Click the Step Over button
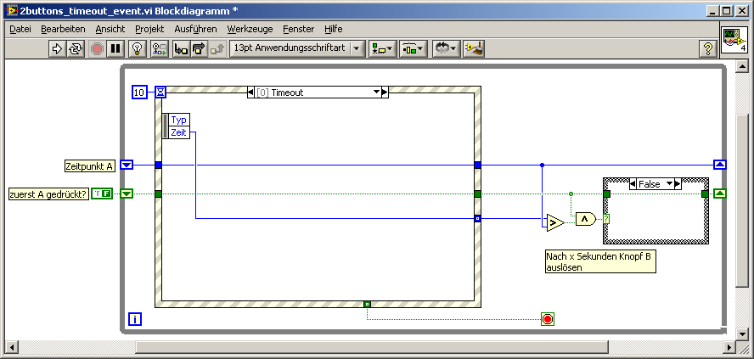 click(x=199, y=48)
